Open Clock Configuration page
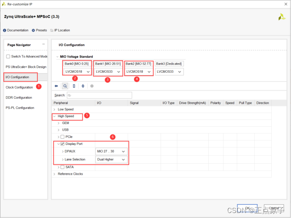Viewport: 291px width, 218px height. click(19, 87)
